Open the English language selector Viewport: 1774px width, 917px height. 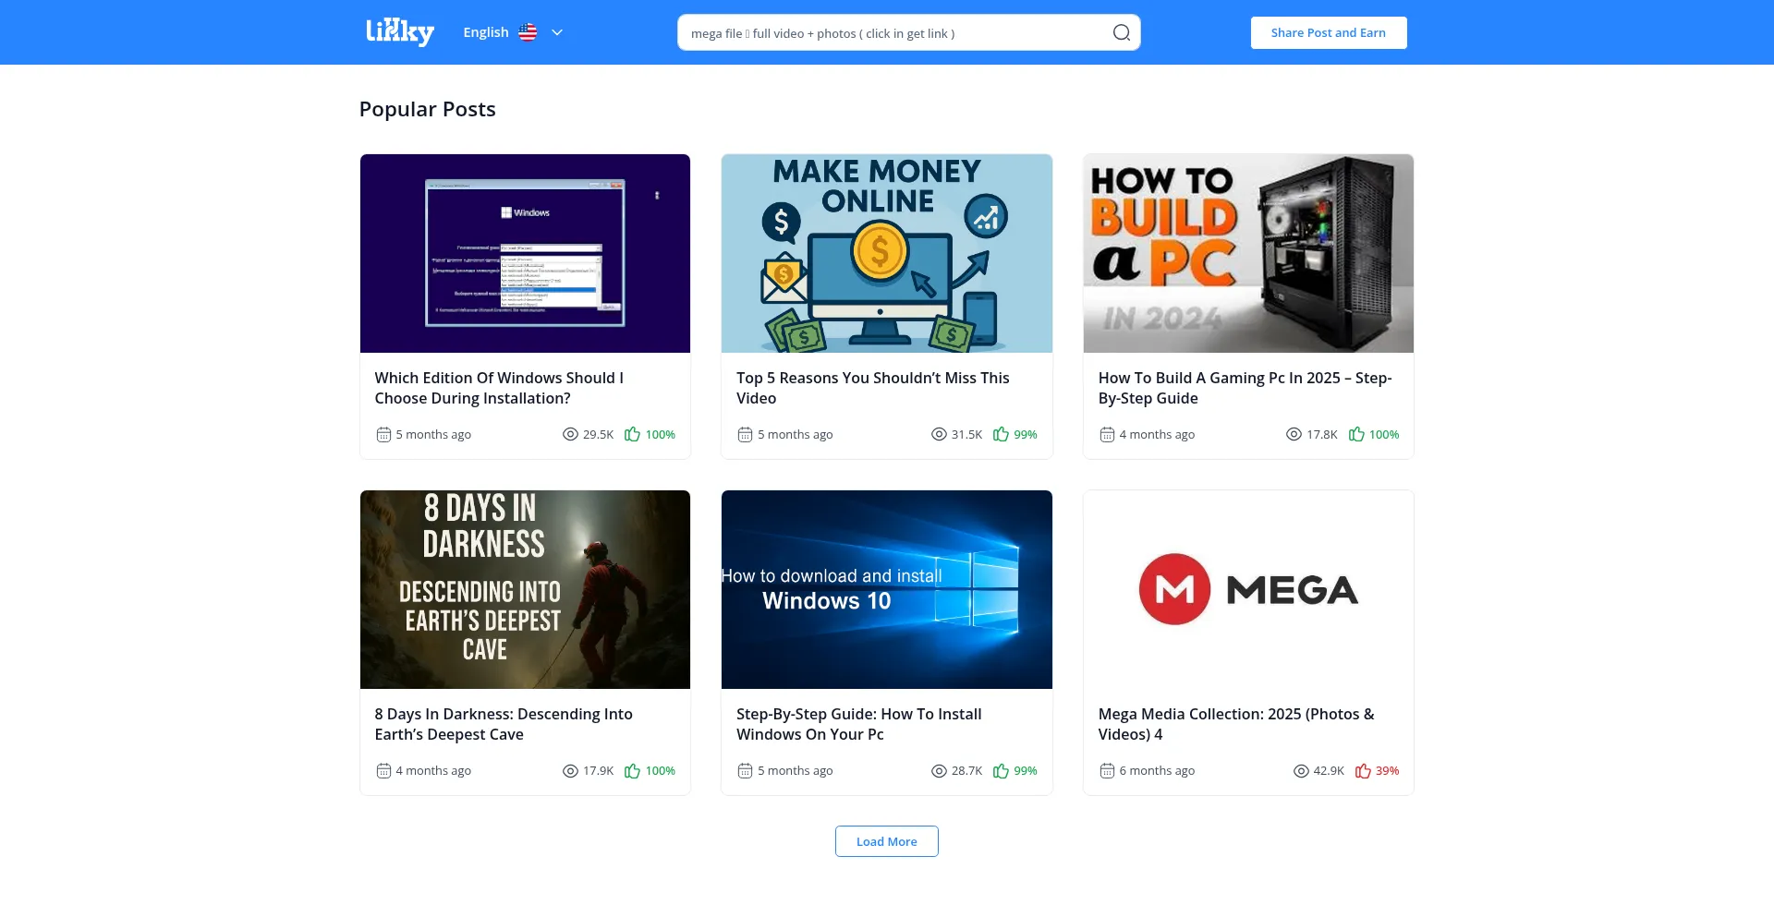click(486, 32)
